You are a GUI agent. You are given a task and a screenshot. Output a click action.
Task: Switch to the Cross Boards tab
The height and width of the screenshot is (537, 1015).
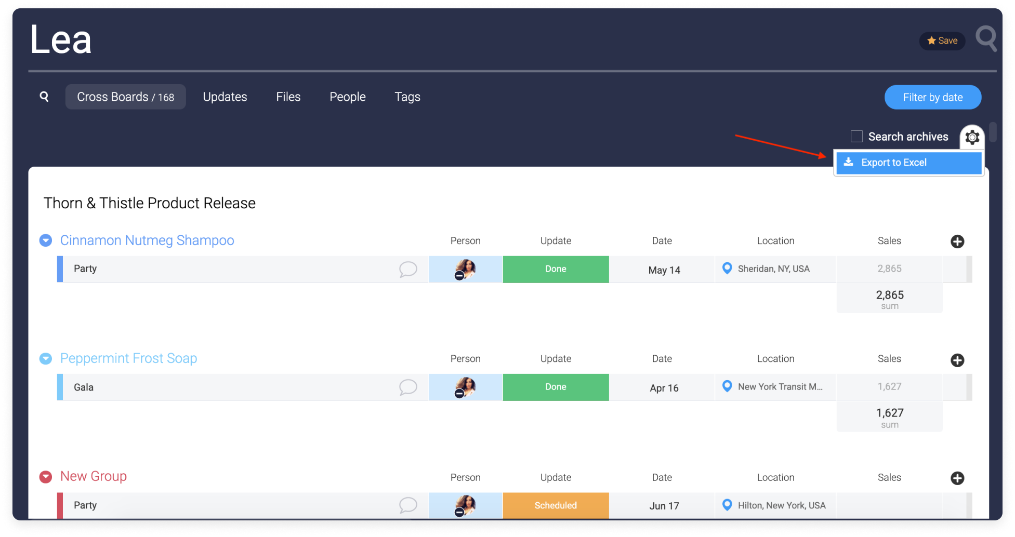[x=125, y=97]
